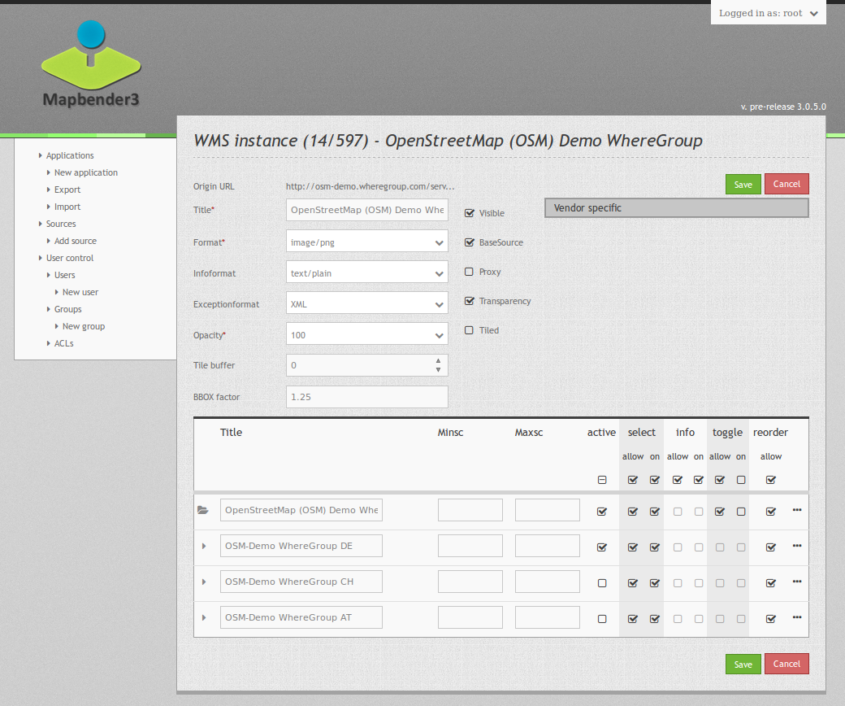This screenshot has height=706, width=845.
Task: Expand the OSM-Demo WhereGroup AT layer row
Action: click(204, 617)
